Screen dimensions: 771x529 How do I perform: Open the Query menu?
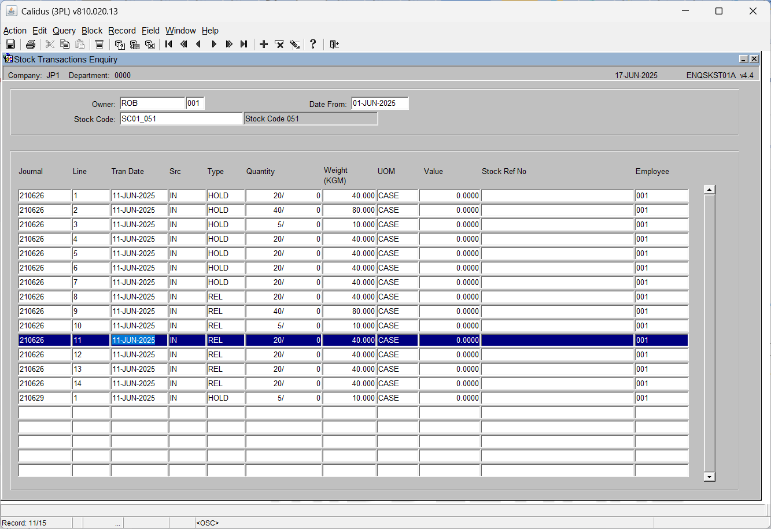64,31
